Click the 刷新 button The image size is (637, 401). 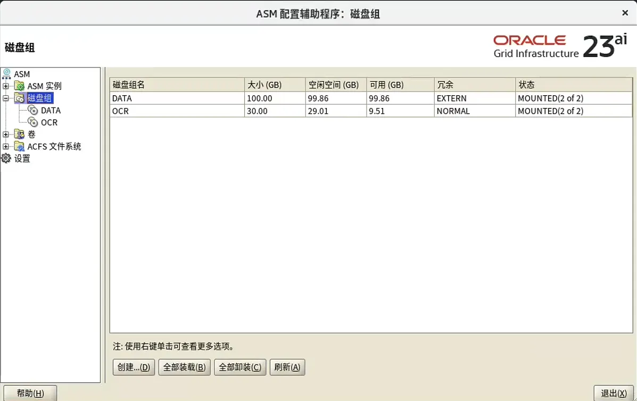[x=287, y=367]
